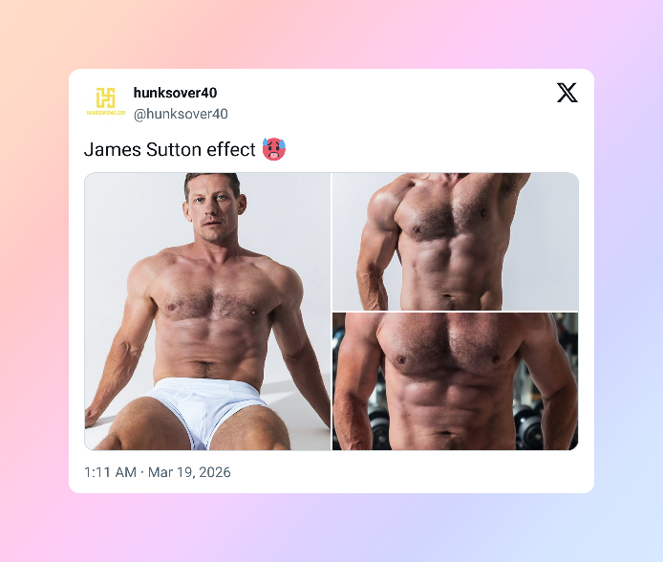Open the hunksover40 profile avatar
The width and height of the screenshot is (663, 562).
pyautogui.click(x=106, y=101)
